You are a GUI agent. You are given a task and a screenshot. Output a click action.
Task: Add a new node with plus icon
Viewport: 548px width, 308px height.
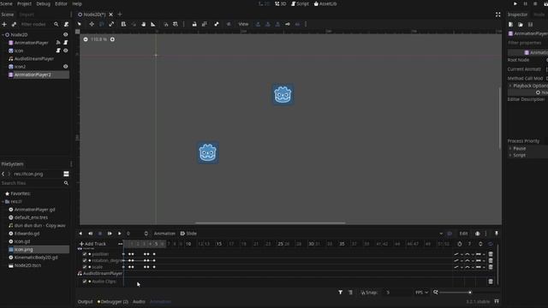click(x=4, y=24)
